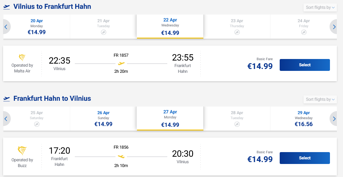Choose 26 Apr Sunday return date
The width and height of the screenshot is (343, 177).
[104, 118]
